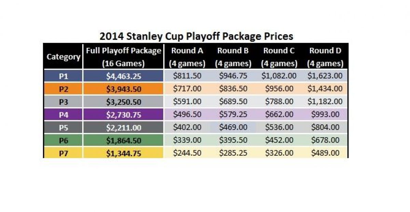The height and width of the screenshot is (212, 410).
Task: Select the Category column header
Action: pos(63,57)
